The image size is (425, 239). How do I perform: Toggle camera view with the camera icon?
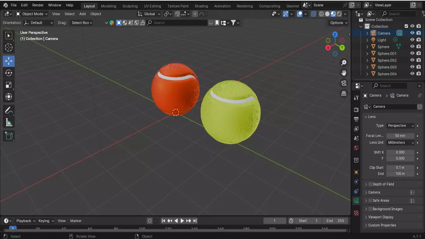tap(344, 83)
